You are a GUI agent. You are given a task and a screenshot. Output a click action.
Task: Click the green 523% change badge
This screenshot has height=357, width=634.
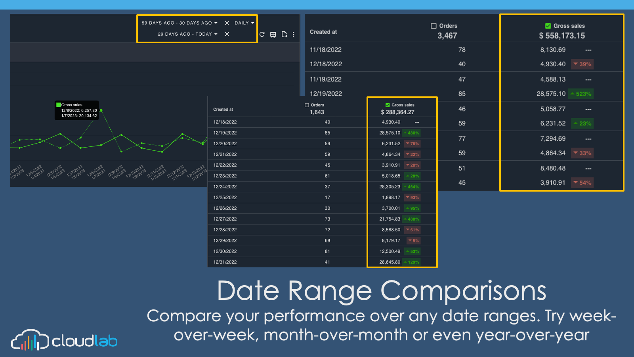[581, 94]
